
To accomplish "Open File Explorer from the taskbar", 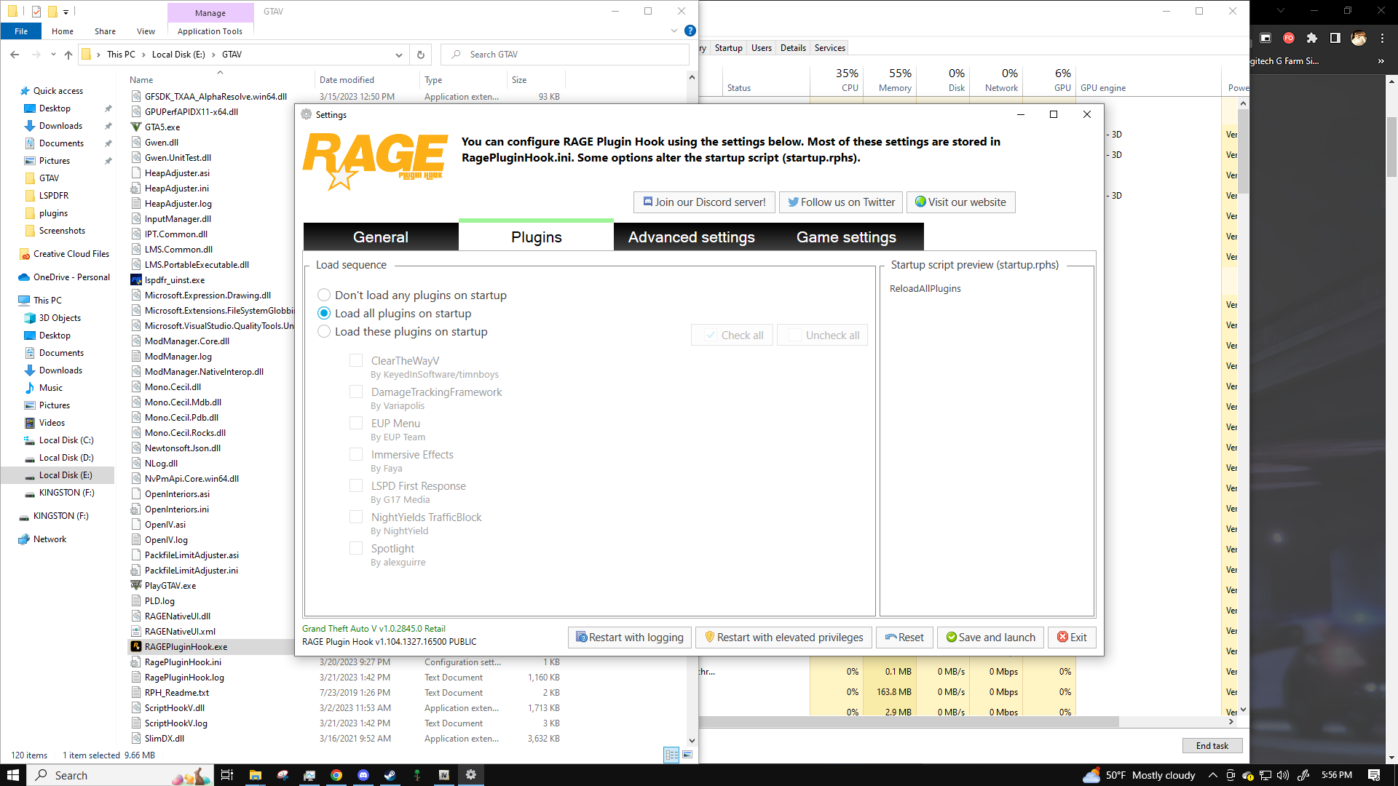I will (x=255, y=775).
